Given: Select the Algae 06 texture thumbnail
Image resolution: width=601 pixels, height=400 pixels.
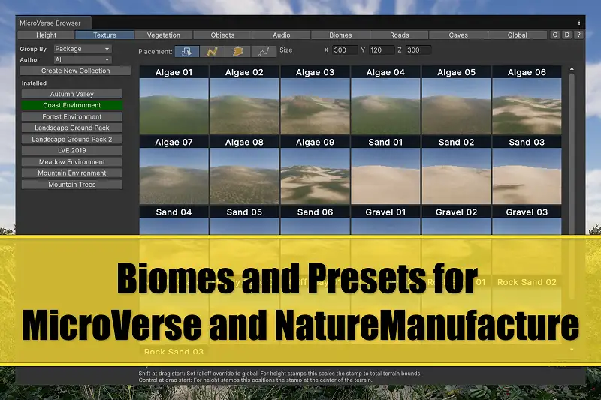Looking at the screenshot, I should pyautogui.click(x=527, y=106).
